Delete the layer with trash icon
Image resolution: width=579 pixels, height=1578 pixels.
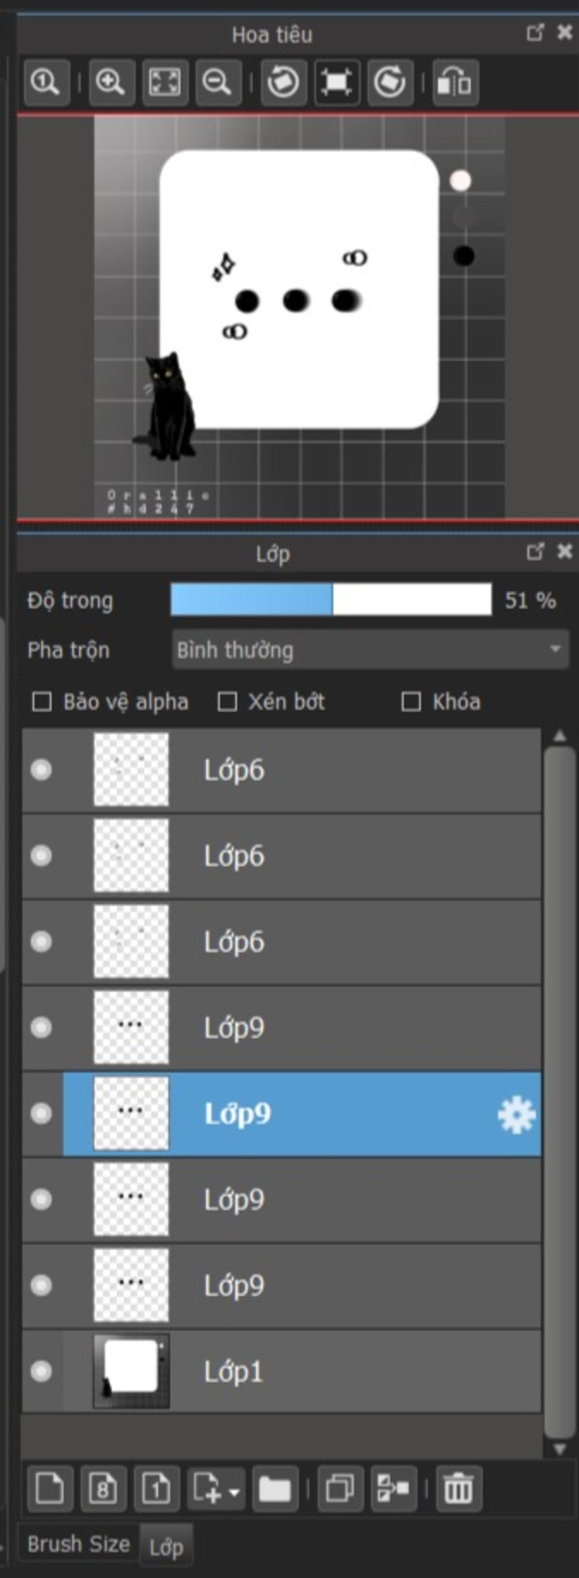click(459, 1489)
